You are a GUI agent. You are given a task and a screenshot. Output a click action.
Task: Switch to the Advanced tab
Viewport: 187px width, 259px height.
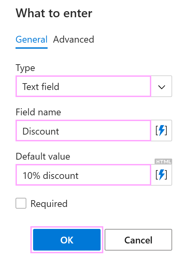[74, 40]
